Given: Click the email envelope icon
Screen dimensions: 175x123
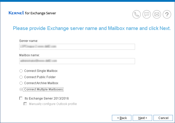Looking at the screenshot, I should coord(157,14).
